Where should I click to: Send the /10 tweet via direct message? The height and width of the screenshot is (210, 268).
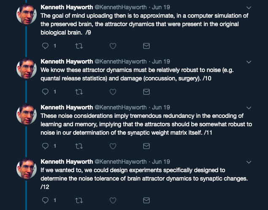click(x=146, y=92)
